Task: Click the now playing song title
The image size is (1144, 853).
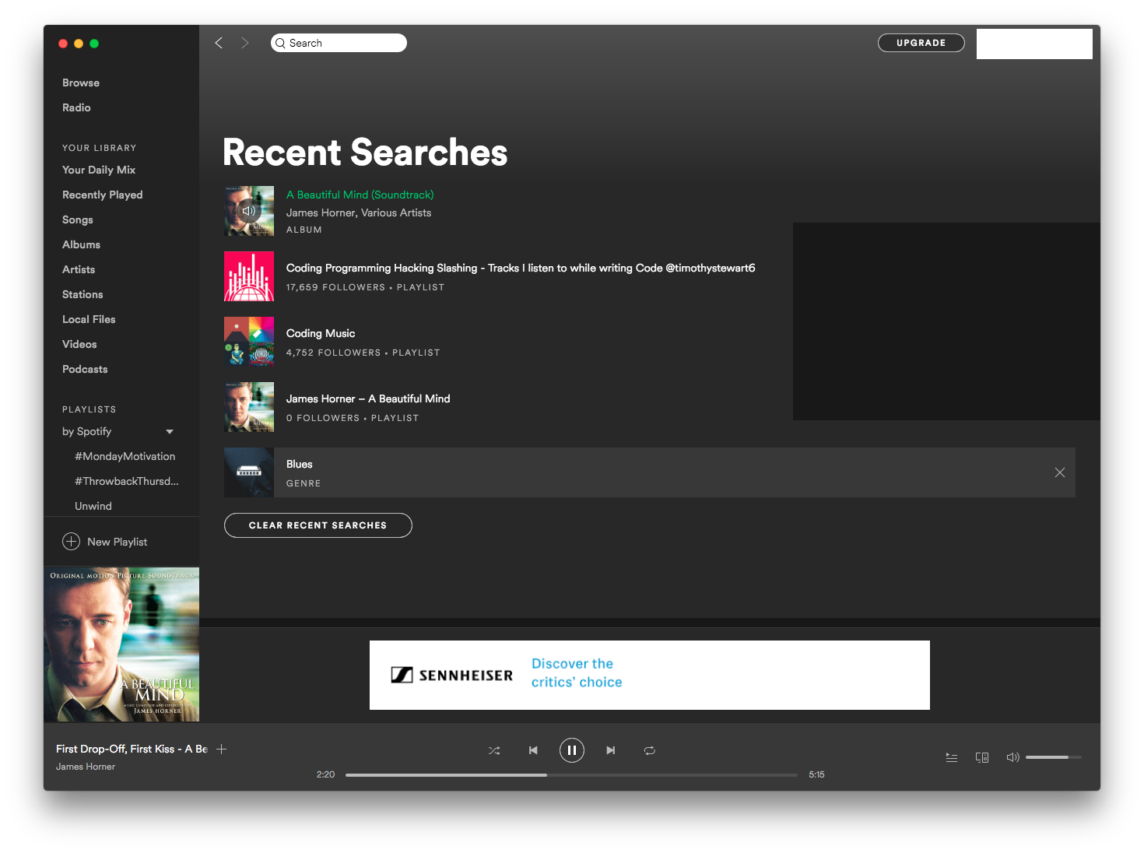Action: [132, 749]
